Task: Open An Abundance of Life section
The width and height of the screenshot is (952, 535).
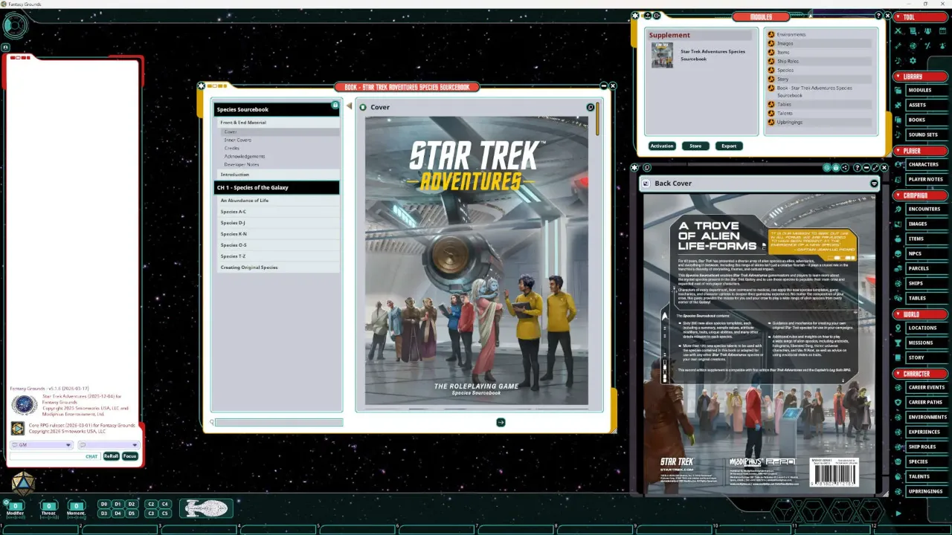Action: [x=277, y=201]
